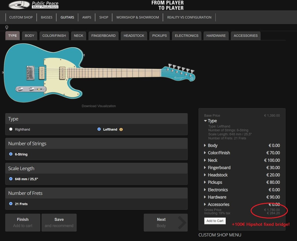Open the PICKUPS configuration tab
The image size is (297, 241).
tap(159, 36)
